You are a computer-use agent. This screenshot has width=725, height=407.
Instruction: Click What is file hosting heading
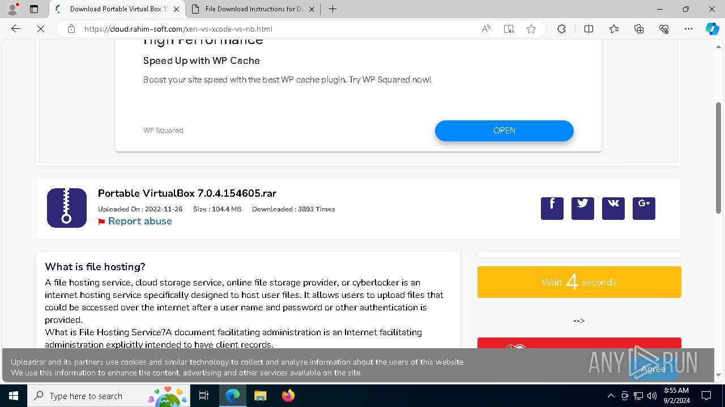[x=95, y=267]
